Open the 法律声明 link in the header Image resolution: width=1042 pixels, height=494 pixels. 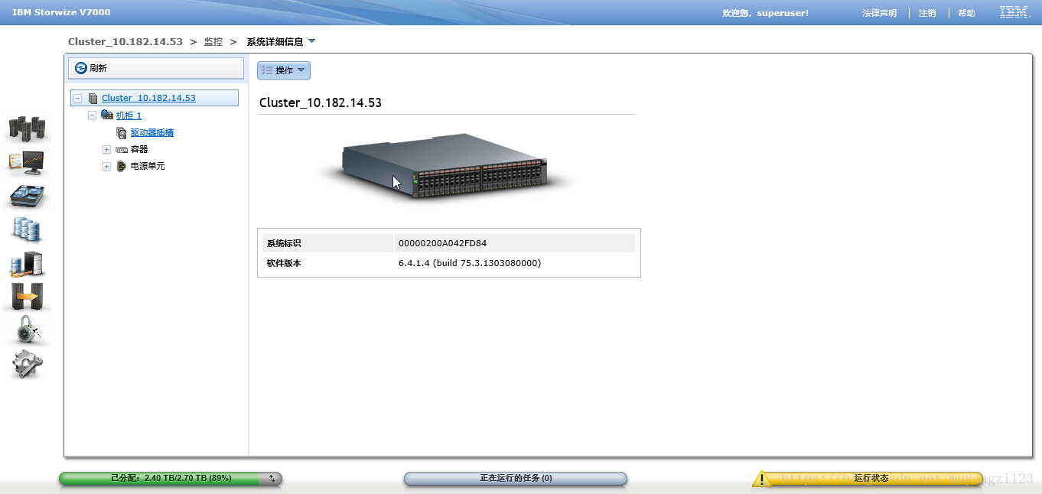[879, 13]
